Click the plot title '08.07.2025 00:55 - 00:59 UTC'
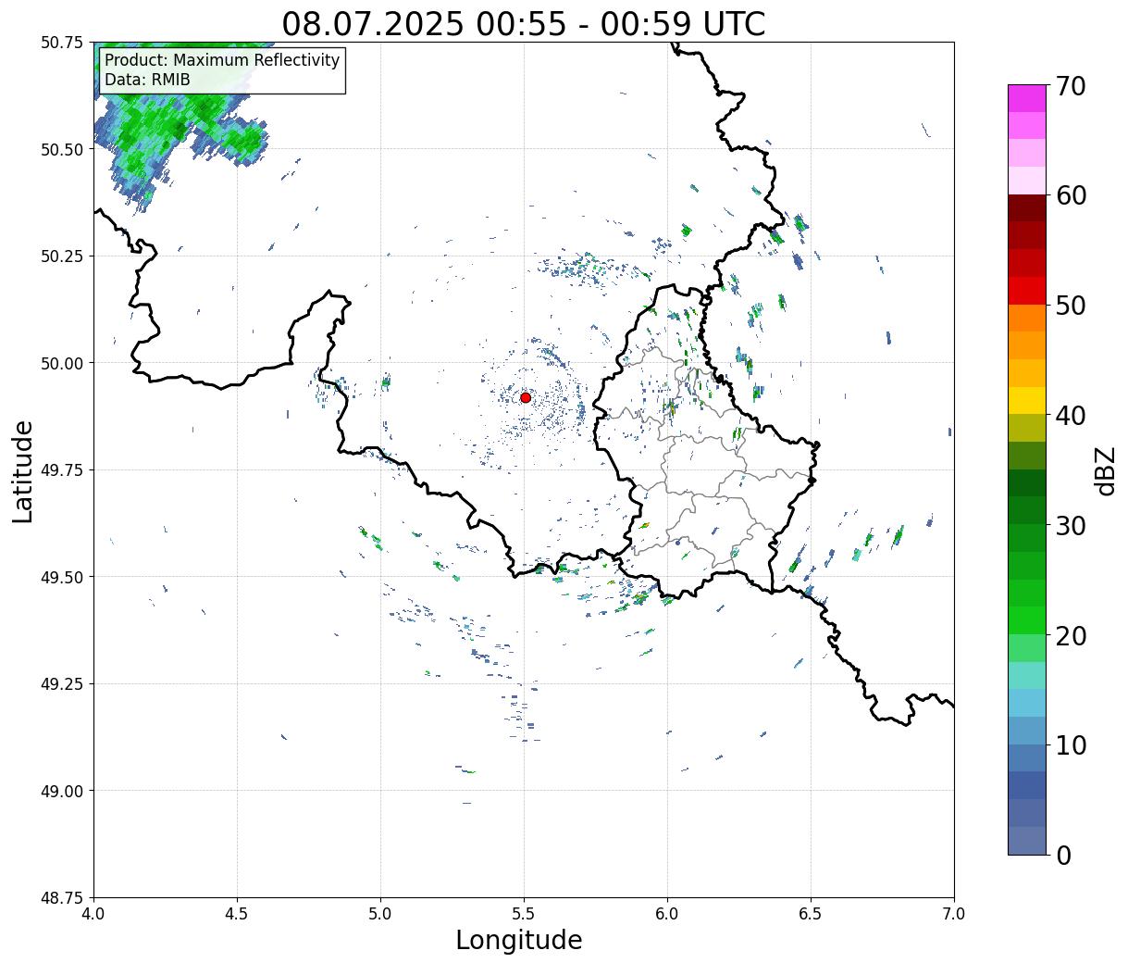1128x963 pixels. 524,23
